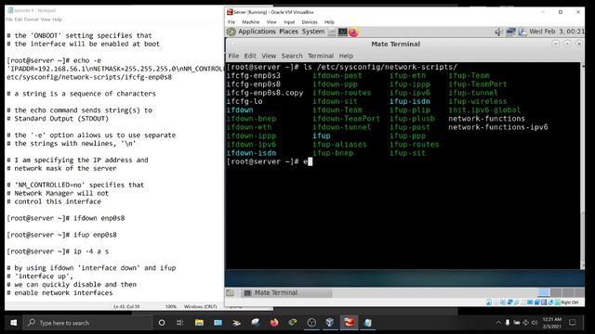Switch to third workspace in workspace switcher
The image size is (595, 334).
(x=568, y=292)
